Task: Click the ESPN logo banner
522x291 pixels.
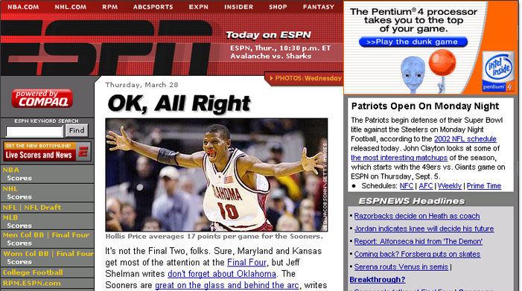Action: coord(106,47)
